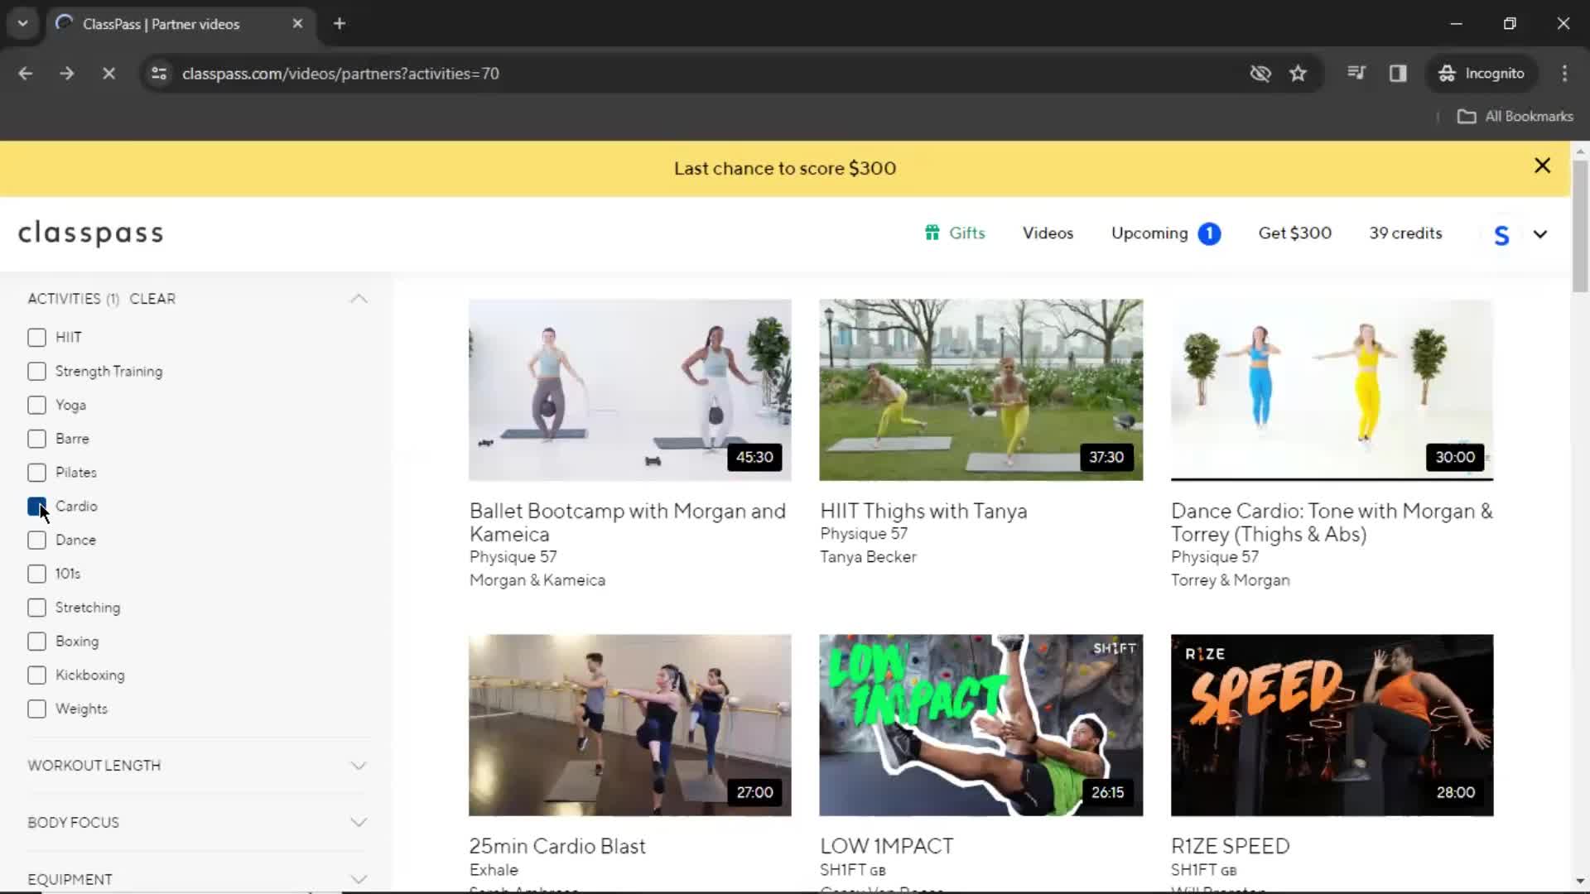Open Chrome three-dot menu
The height and width of the screenshot is (894, 1590).
pyautogui.click(x=1564, y=74)
